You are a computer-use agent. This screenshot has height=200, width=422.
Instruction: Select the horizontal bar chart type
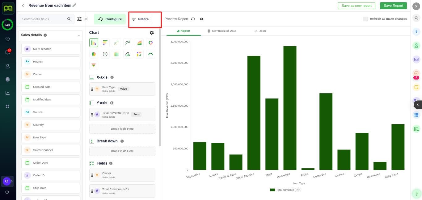pos(105,43)
